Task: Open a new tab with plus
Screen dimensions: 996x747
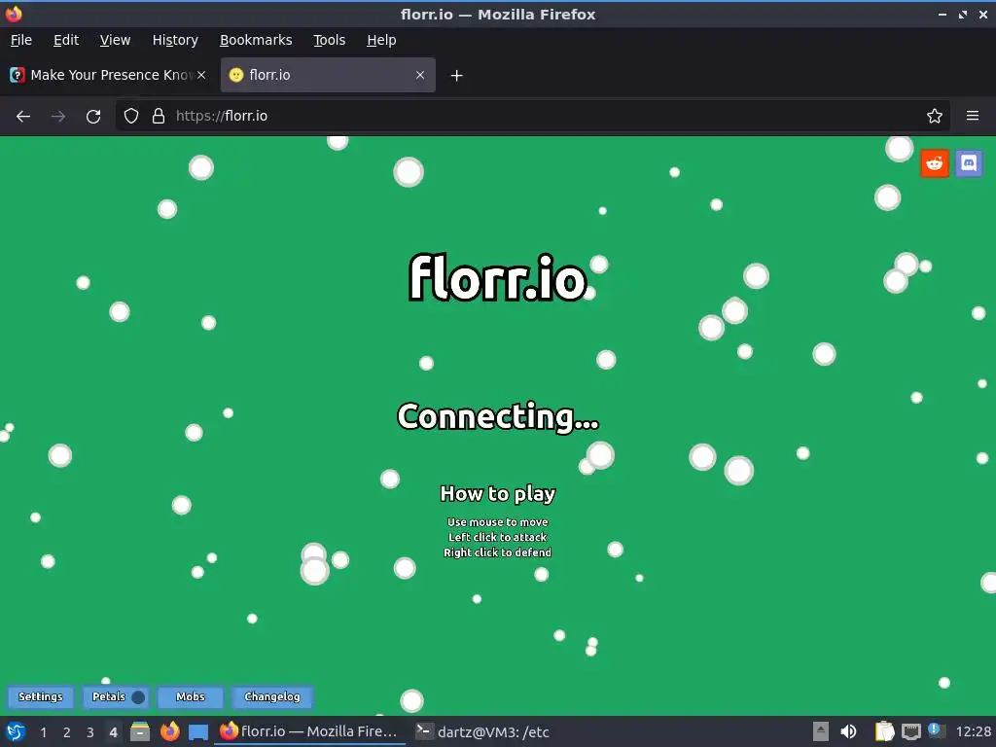Action: click(457, 76)
